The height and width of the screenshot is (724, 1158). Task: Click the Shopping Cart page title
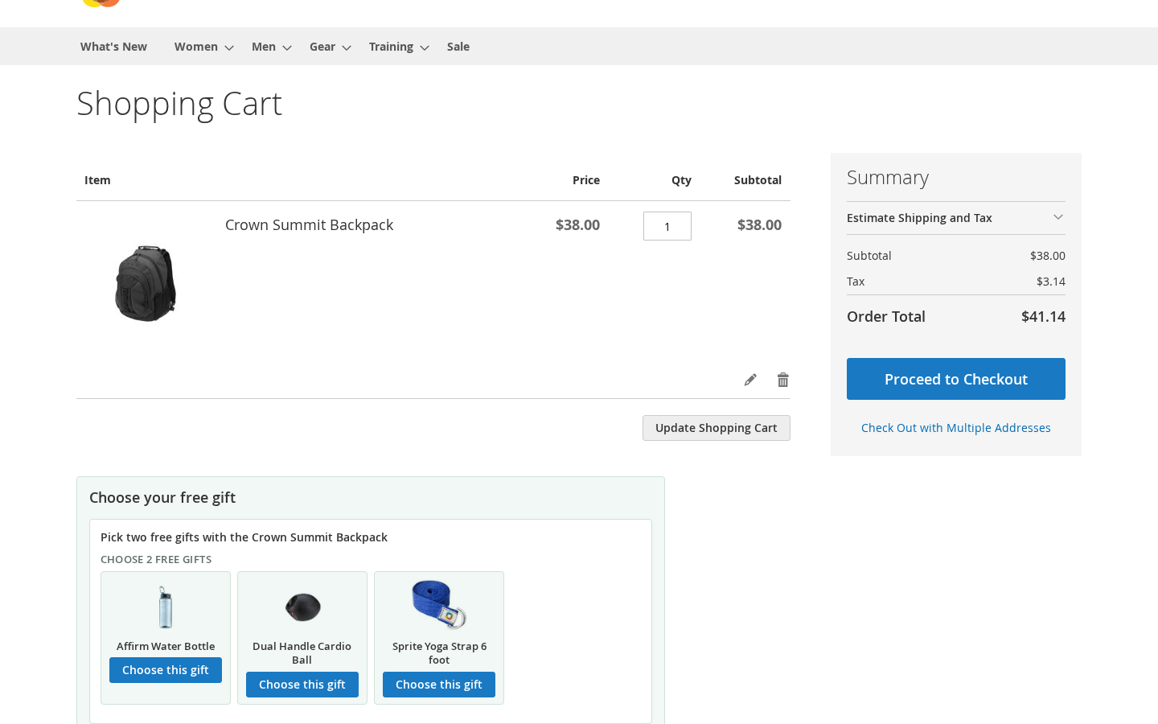tap(179, 104)
